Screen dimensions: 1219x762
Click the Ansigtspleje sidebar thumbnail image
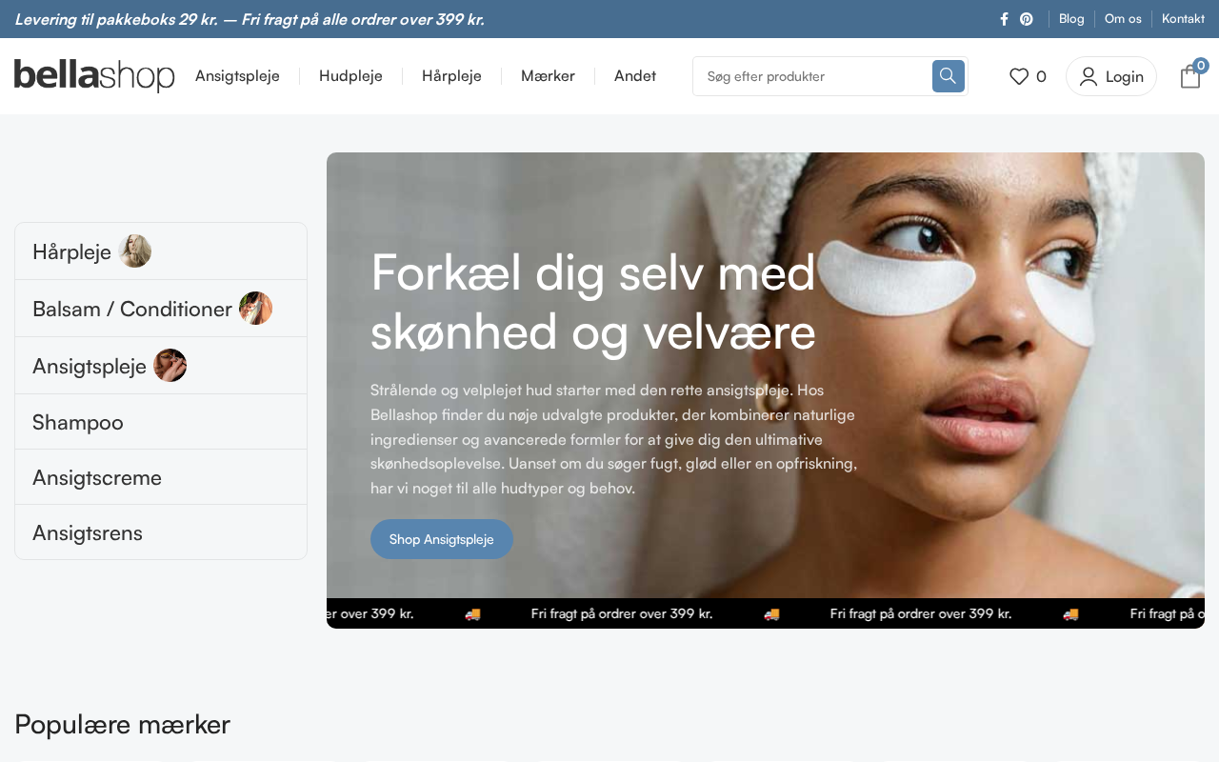tap(170, 366)
